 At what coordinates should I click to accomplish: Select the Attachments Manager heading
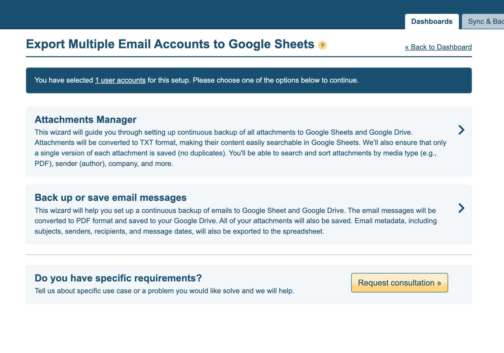pyautogui.click(x=85, y=120)
